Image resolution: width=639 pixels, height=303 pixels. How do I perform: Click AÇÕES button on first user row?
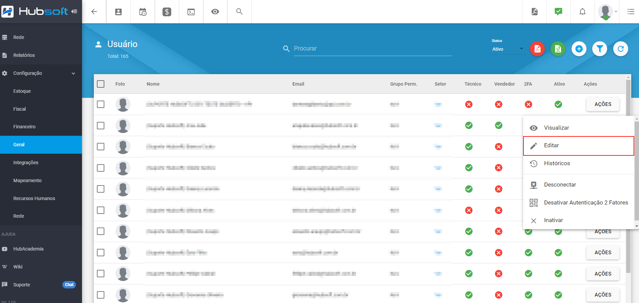tap(603, 104)
